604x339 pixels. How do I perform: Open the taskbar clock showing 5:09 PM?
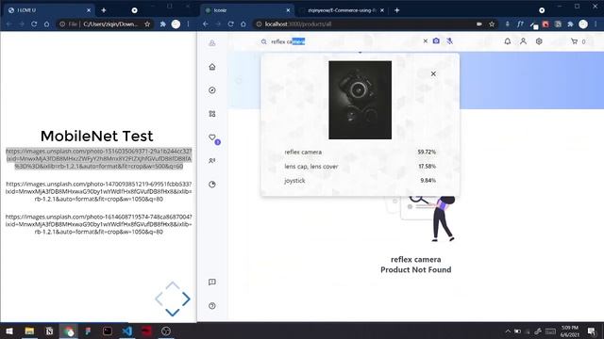pos(570,331)
